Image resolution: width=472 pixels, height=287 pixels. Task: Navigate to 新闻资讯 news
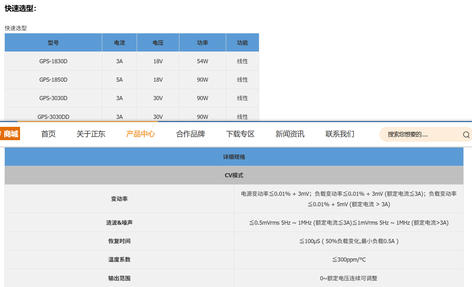290,134
